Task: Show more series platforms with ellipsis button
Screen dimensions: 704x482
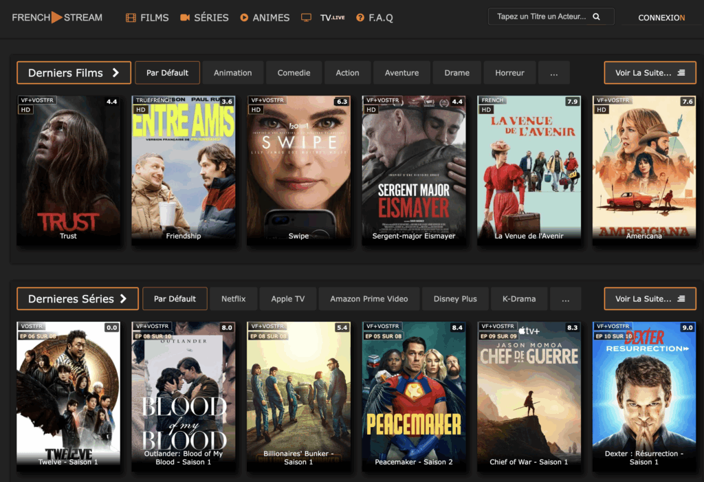Action: (565, 299)
